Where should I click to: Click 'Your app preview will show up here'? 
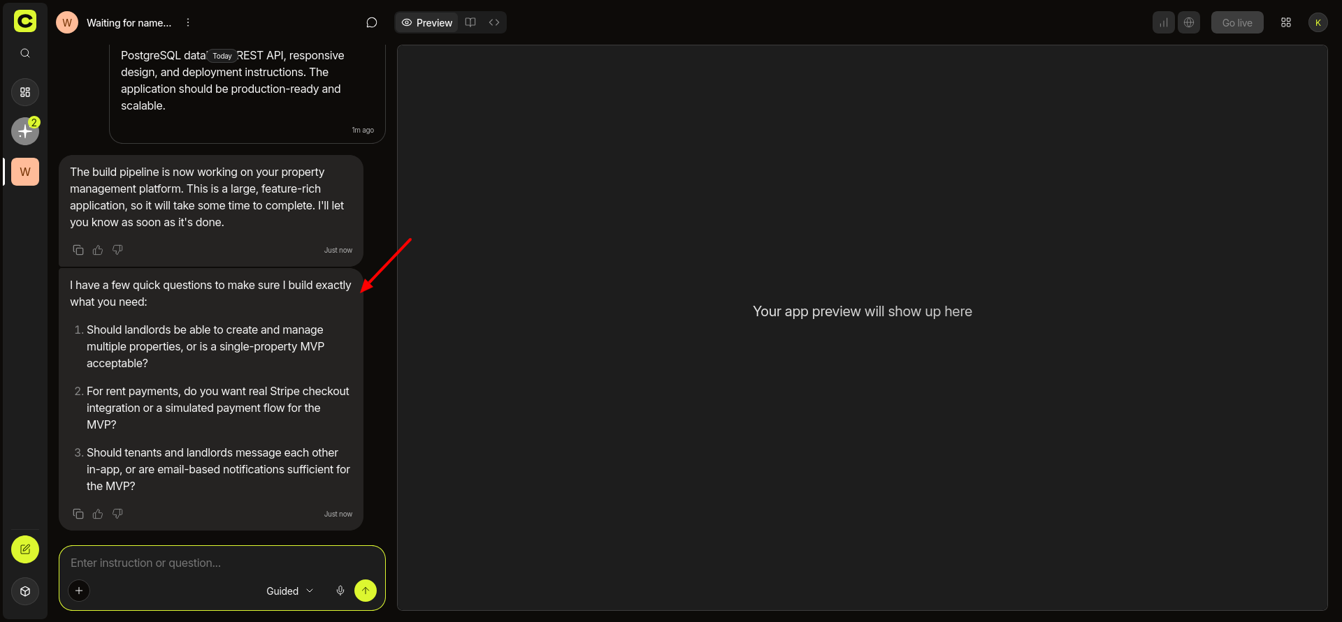click(863, 311)
